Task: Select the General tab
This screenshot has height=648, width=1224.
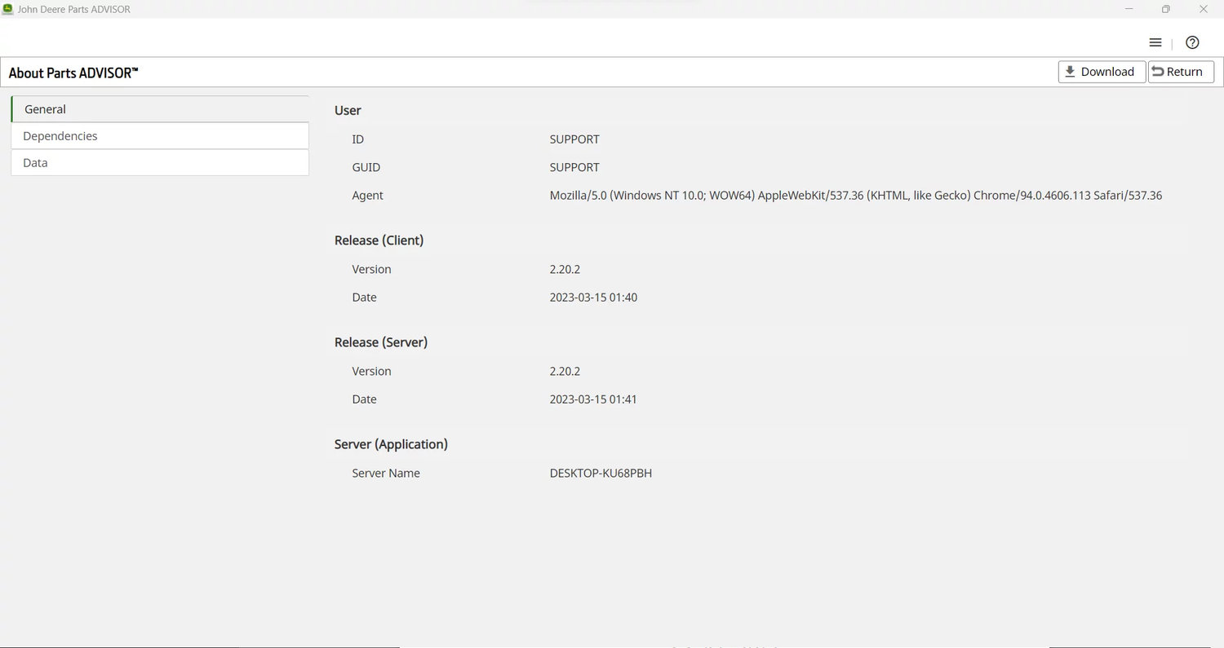Action: pos(160,109)
